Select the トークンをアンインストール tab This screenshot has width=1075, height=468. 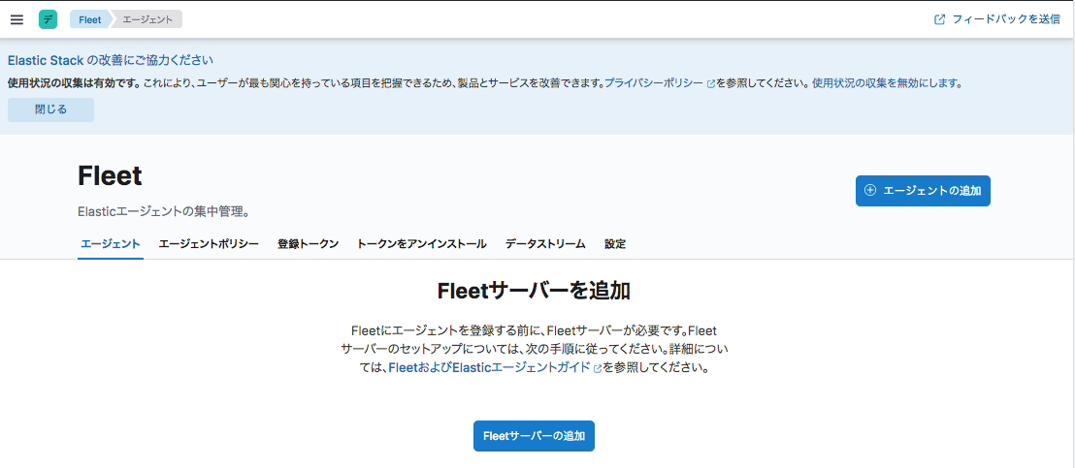[421, 244]
